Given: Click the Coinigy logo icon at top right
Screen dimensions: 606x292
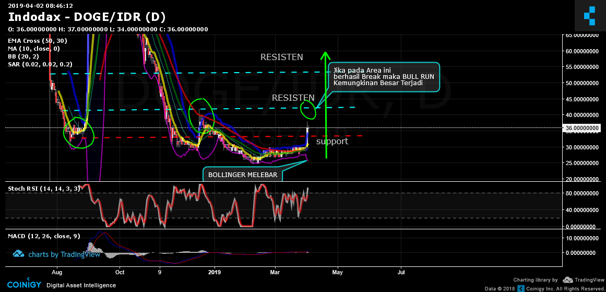Looking at the screenshot, I should (590, 16).
